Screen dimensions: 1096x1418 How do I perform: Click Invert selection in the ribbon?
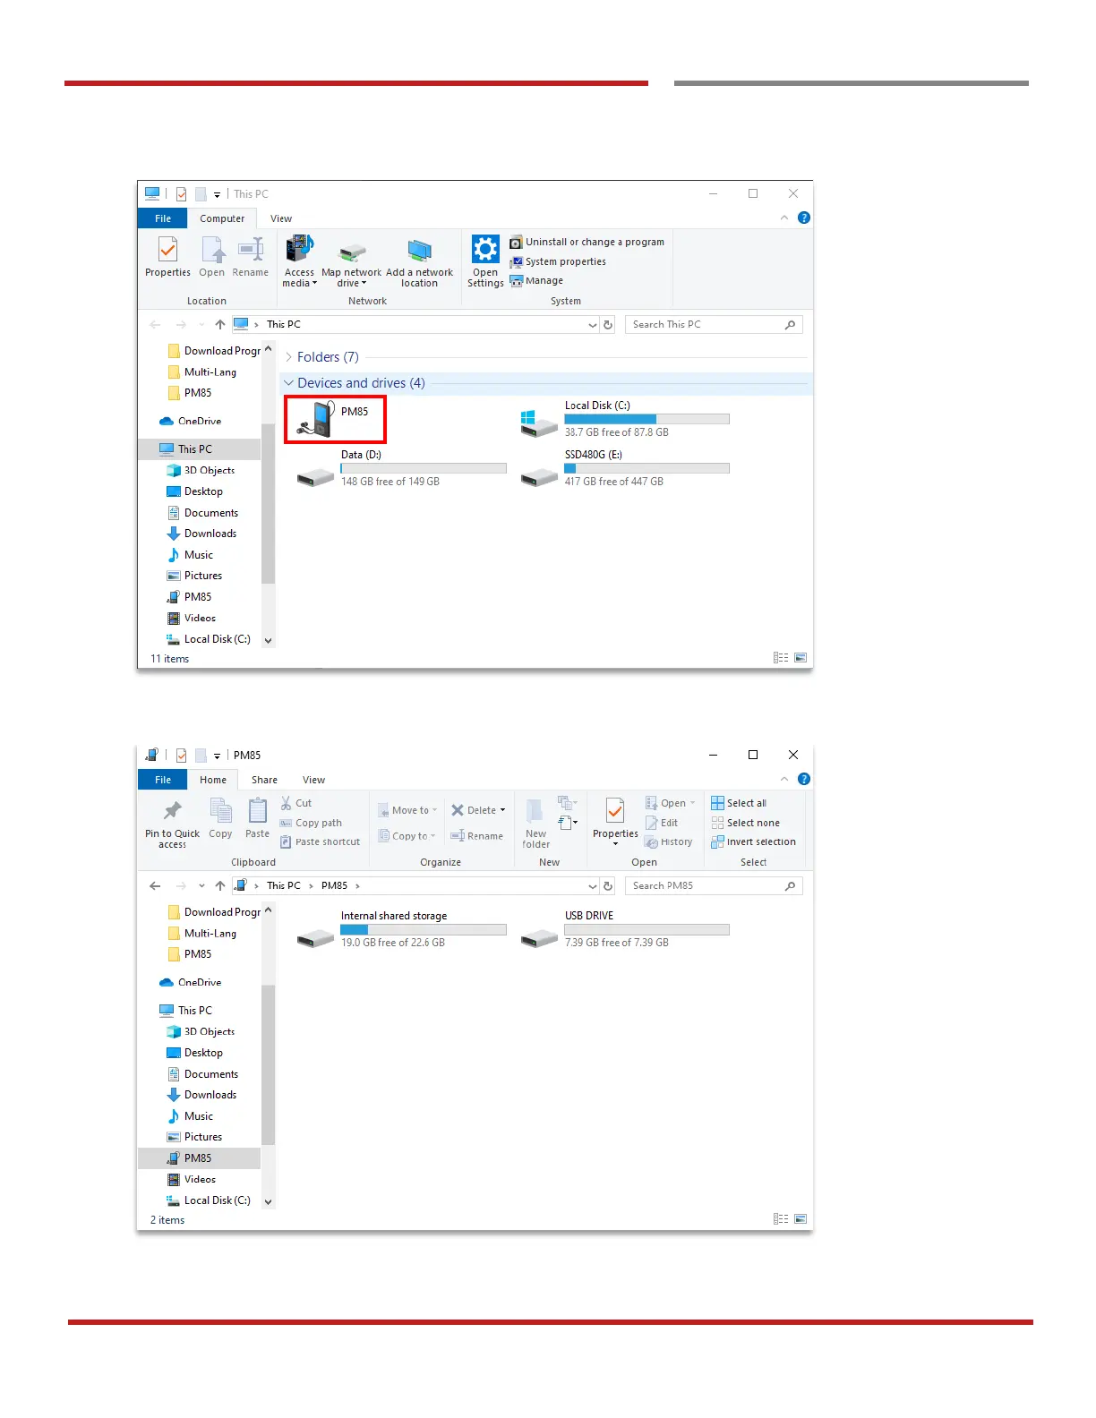(x=753, y=842)
